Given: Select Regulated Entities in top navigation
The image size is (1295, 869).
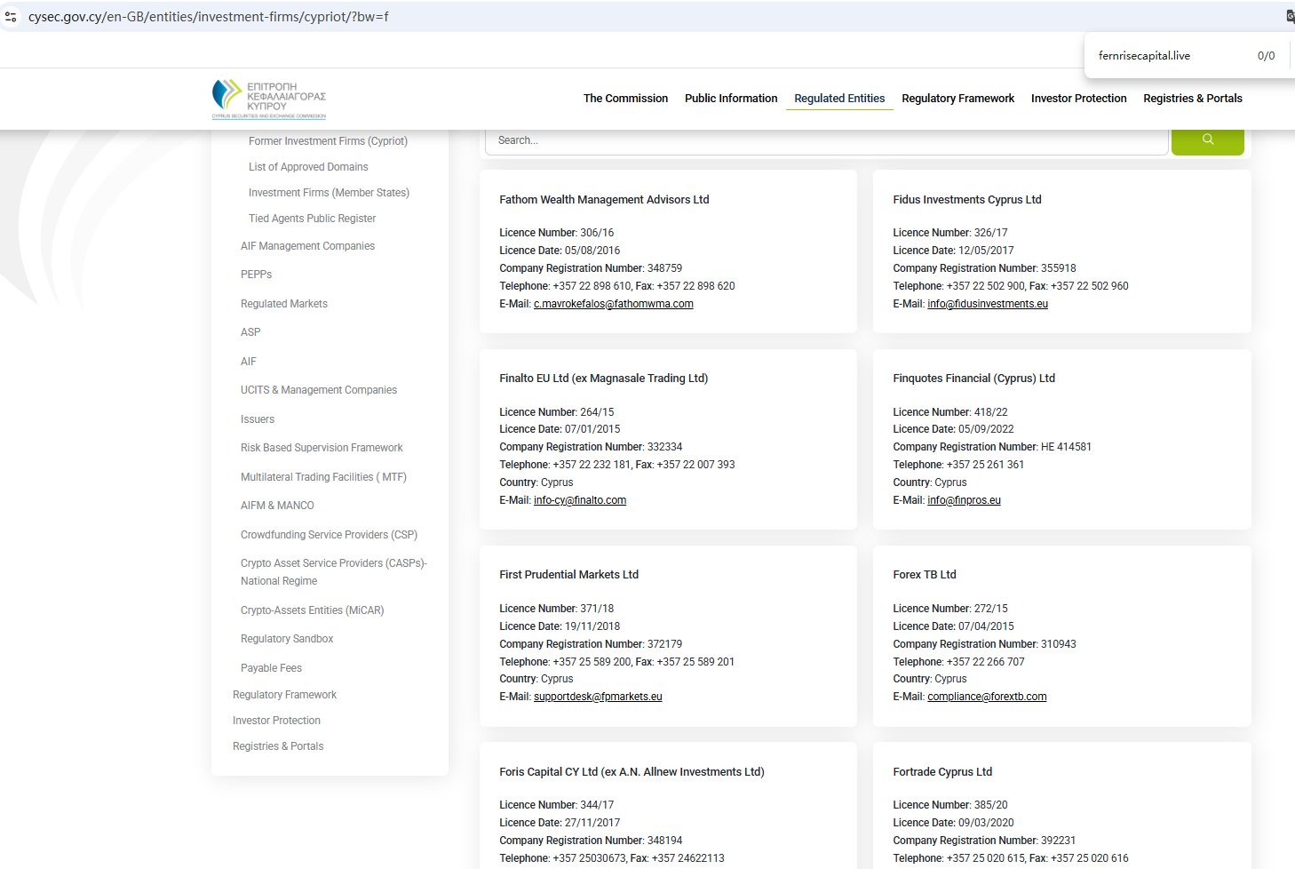Looking at the screenshot, I should (838, 99).
